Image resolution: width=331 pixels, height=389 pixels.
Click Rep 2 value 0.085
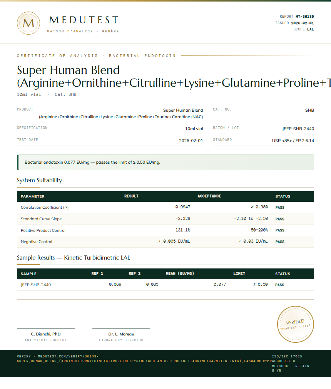point(152,284)
